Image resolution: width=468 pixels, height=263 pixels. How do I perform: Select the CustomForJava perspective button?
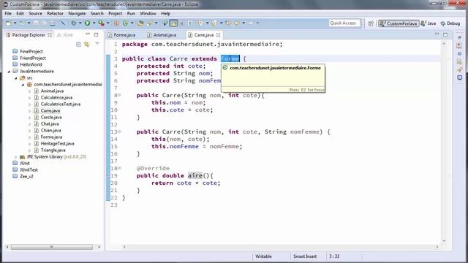coord(399,23)
